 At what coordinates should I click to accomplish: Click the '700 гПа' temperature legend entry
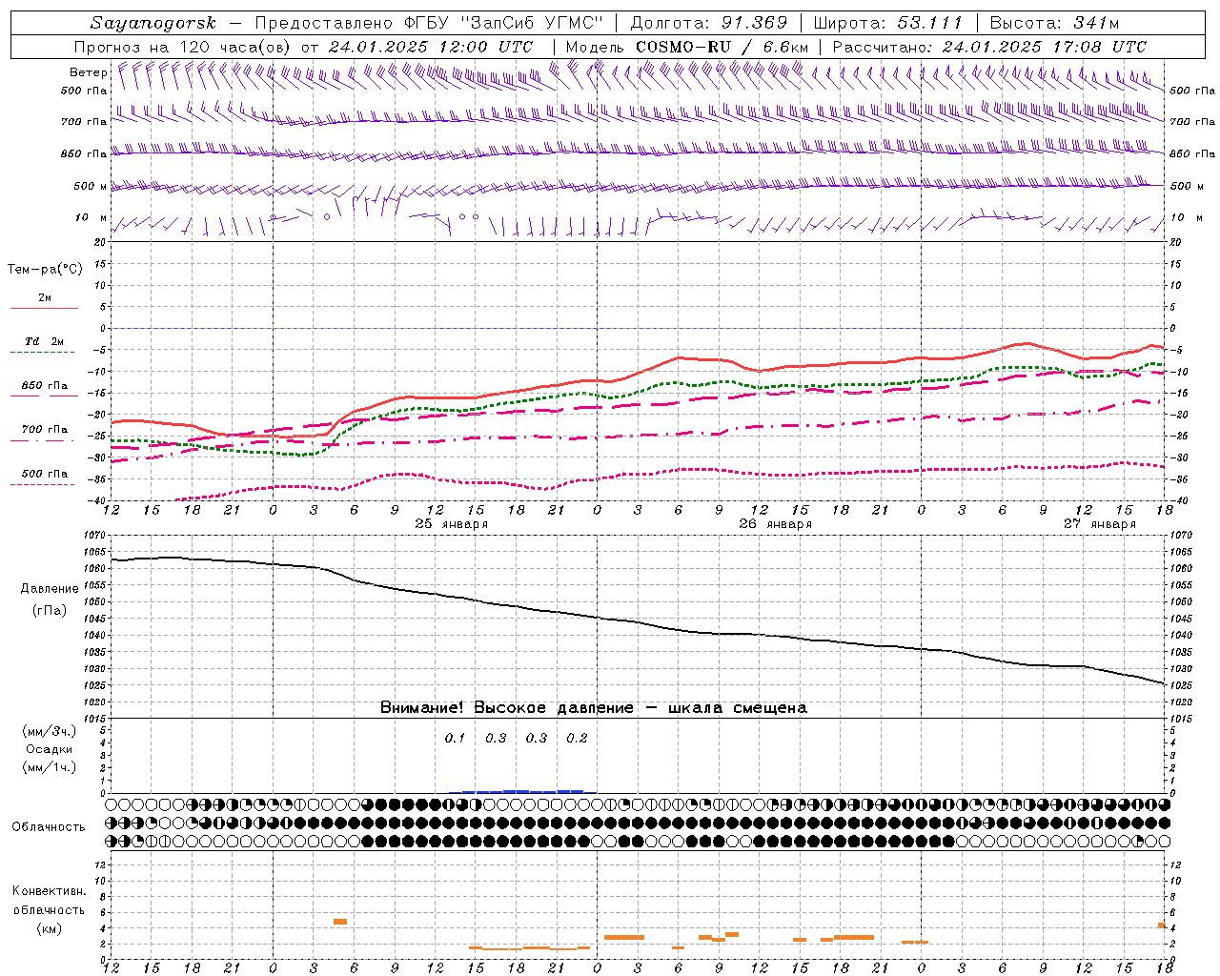point(45,430)
